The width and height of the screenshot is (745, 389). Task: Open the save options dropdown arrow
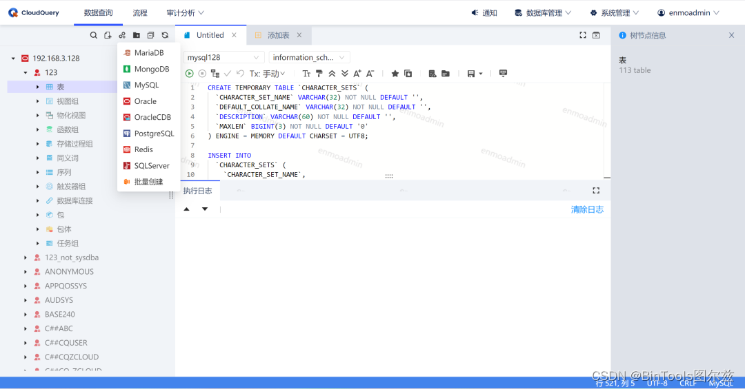pyautogui.click(x=481, y=74)
